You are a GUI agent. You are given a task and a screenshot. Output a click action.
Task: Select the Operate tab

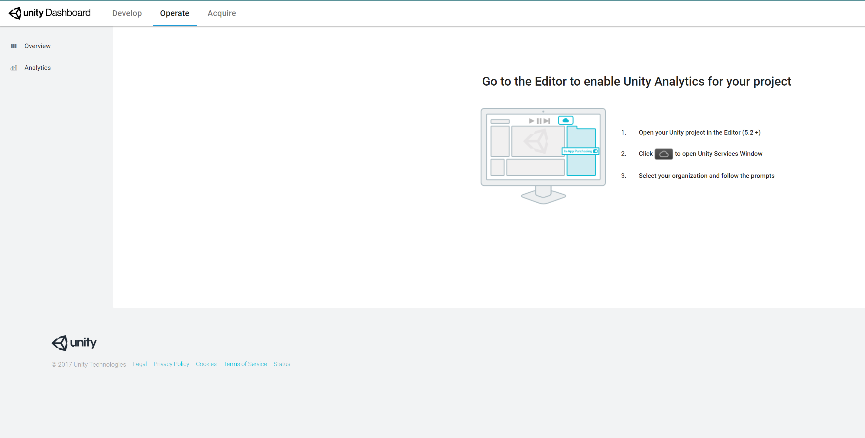point(175,13)
